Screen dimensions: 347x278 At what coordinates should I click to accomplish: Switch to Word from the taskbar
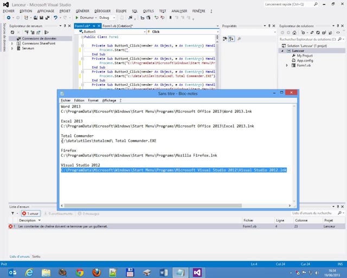point(164,273)
